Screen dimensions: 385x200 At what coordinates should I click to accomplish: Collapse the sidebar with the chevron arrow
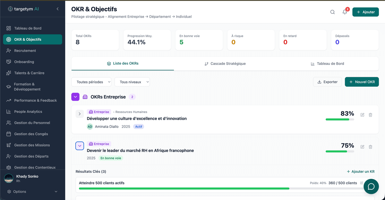[x=57, y=9]
